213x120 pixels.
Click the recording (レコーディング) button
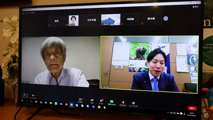pyautogui.click(x=133, y=104)
